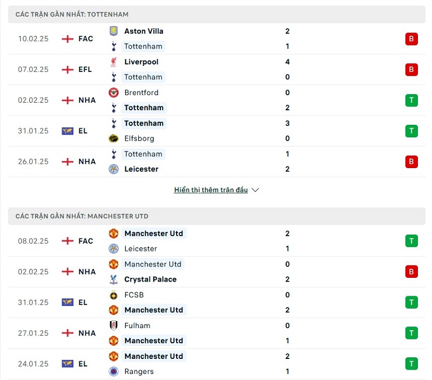Click the Rangers club crest
Viewport: 432px width, 380px height.
click(113, 371)
